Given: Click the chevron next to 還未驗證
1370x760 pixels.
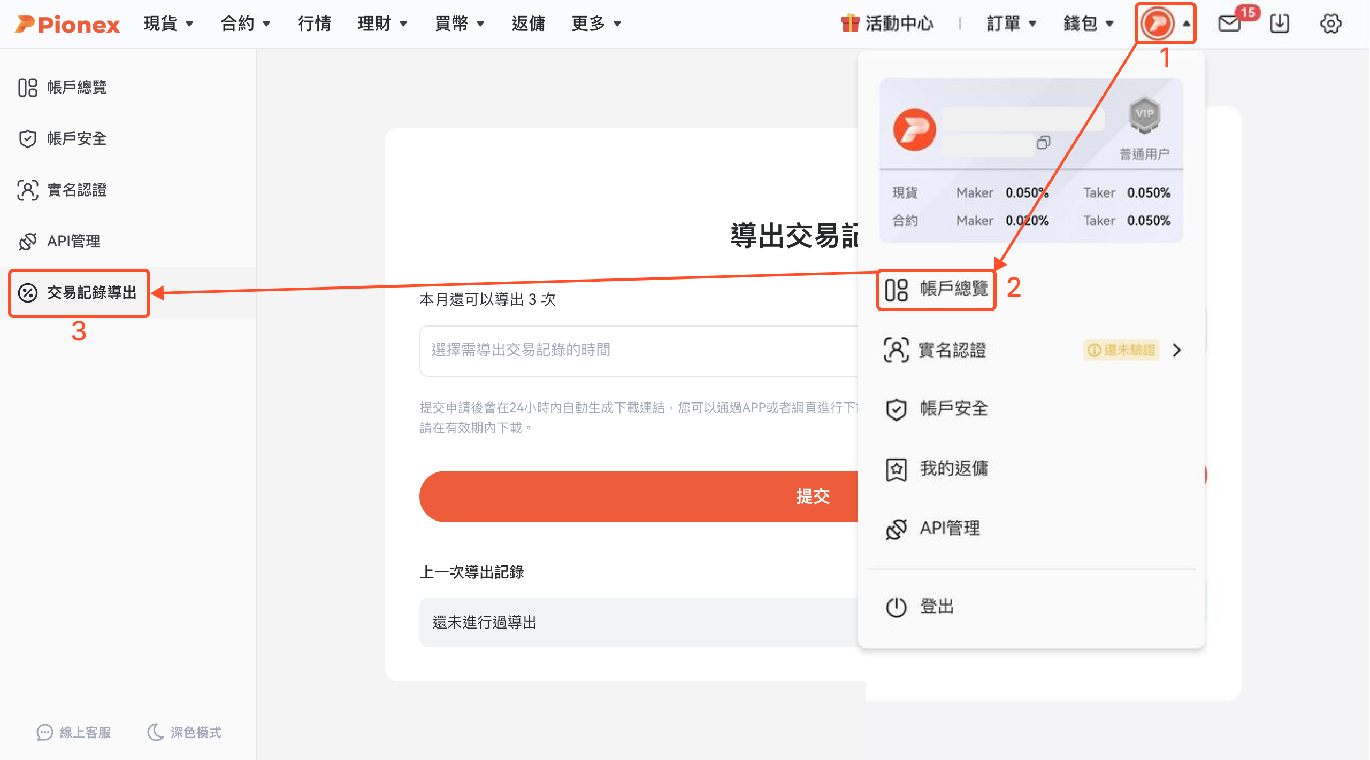Looking at the screenshot, I should point(1176,350).
